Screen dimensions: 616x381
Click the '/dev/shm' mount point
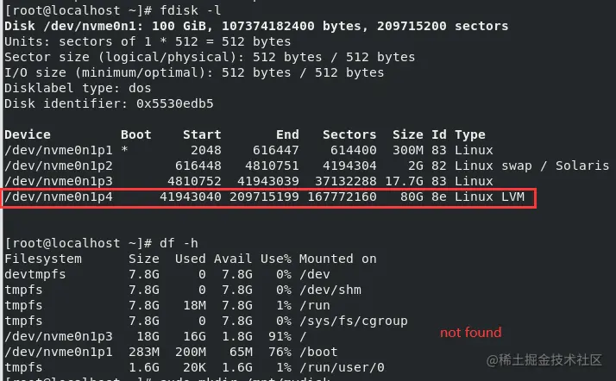[x=325, y=290]
